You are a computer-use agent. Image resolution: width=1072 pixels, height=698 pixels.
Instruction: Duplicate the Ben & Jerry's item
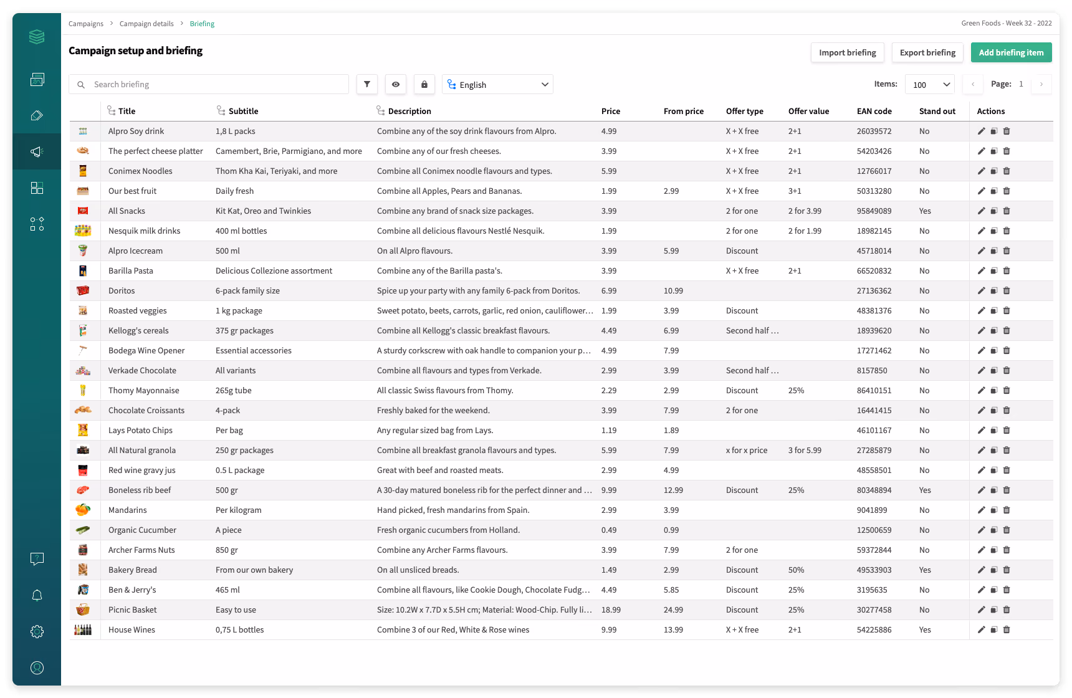(994, 590)
